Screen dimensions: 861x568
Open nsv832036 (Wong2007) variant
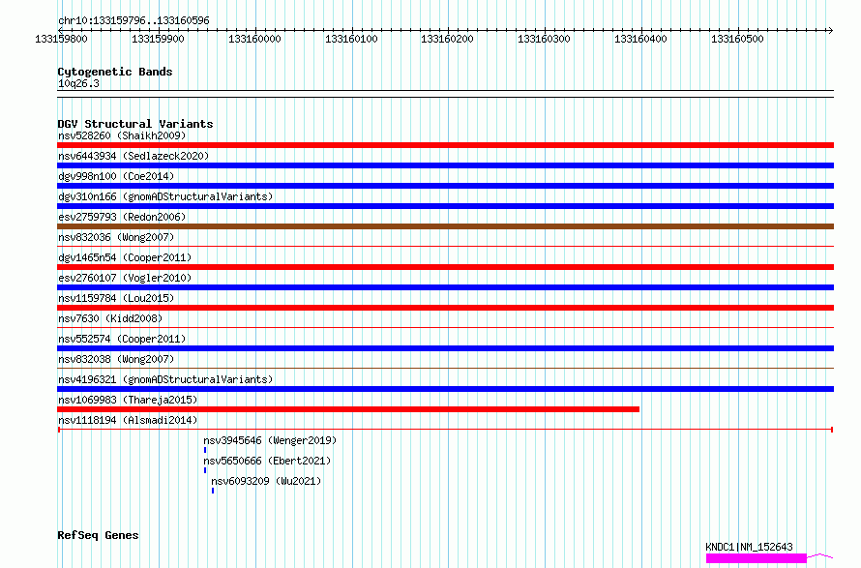point(116,237)
